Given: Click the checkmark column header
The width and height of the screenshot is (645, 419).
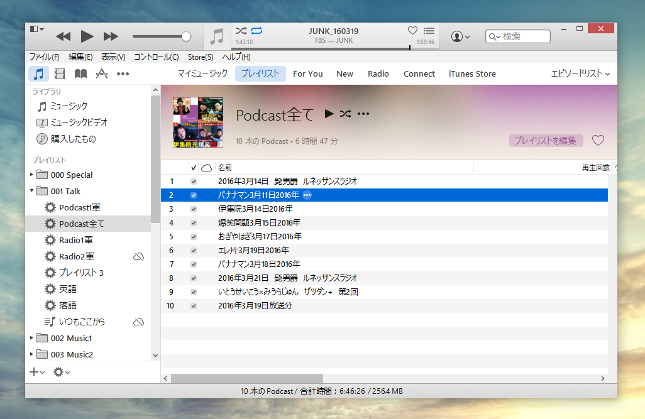Looking at the screenshot, I should tap(194, 168).
